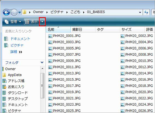Click the greyed Forward navigation button
Screen dimensions: 155x113
[x=14, y=12]
